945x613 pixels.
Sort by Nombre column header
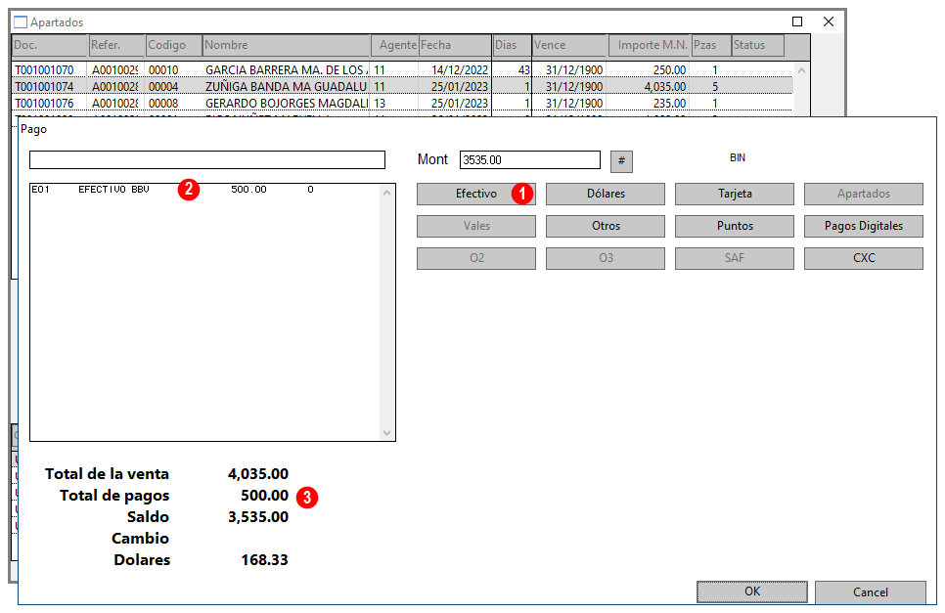pos(287,45)
